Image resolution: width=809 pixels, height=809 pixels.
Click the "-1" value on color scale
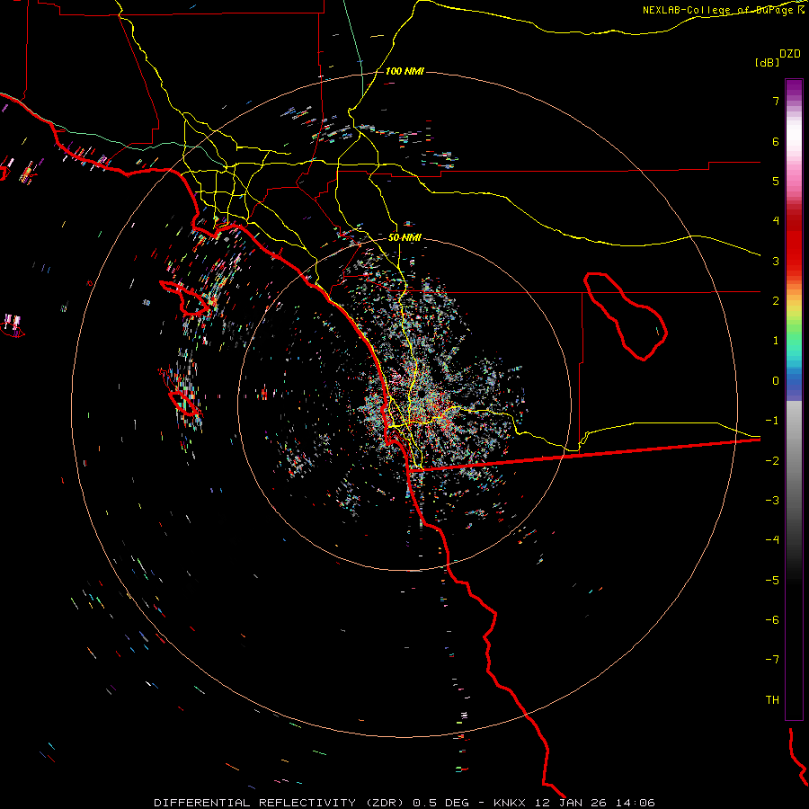772,421
